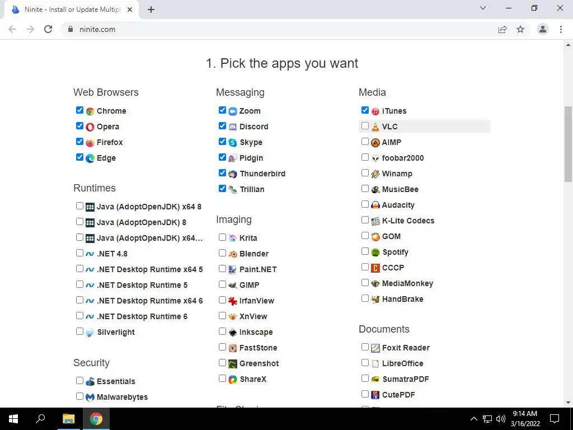Click the MediaMonkey label
Viewport: 573px width, 430px height.
click(407, 283)
